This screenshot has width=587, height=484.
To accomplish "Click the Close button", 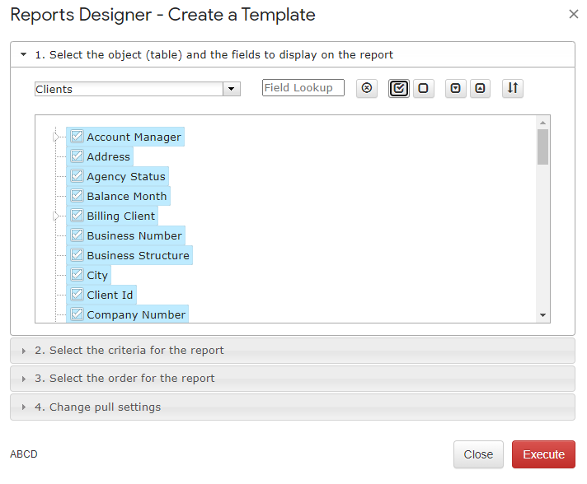I will click(478, 454).
